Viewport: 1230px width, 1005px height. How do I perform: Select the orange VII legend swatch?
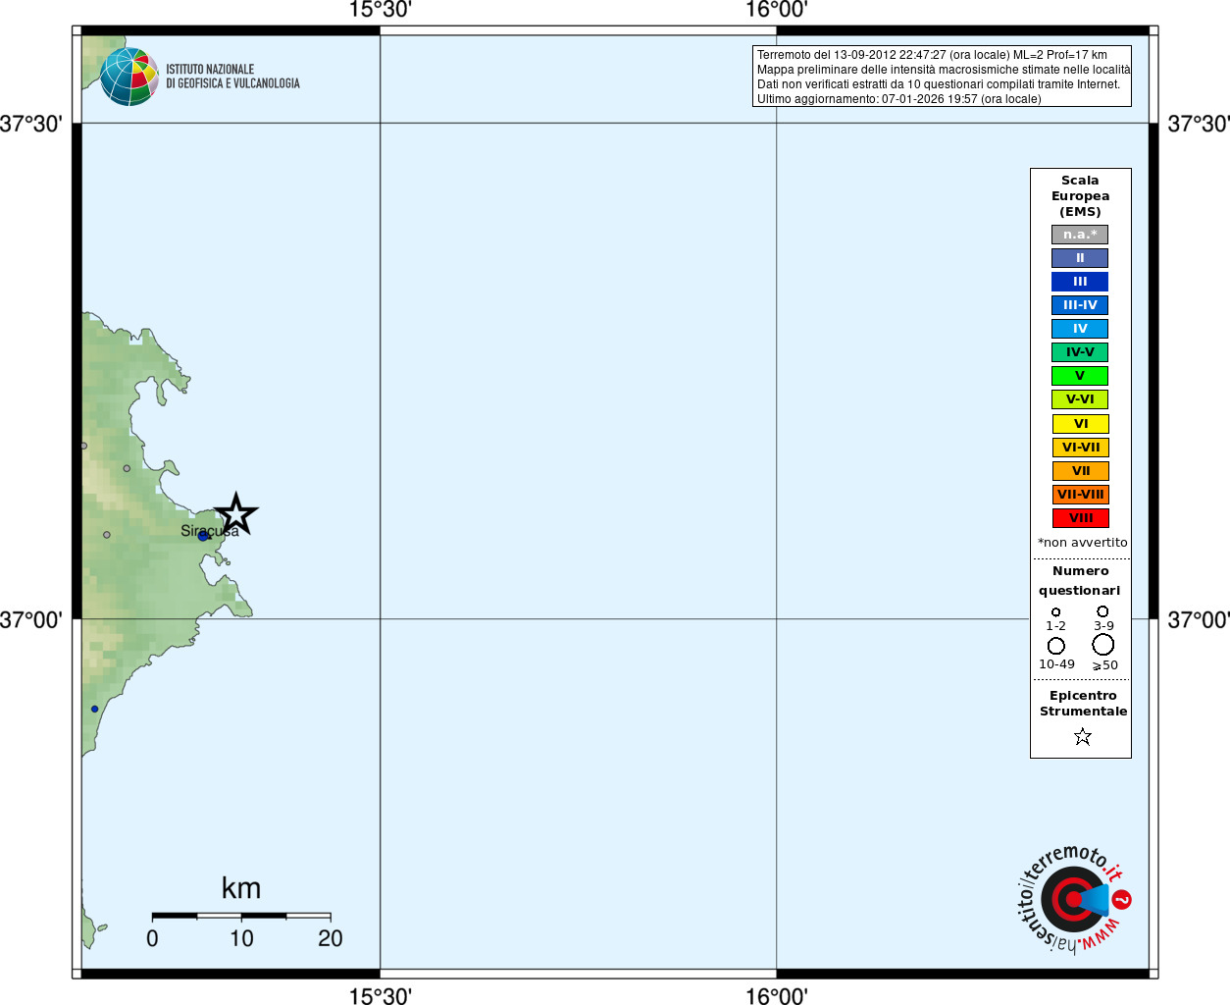1080,471
